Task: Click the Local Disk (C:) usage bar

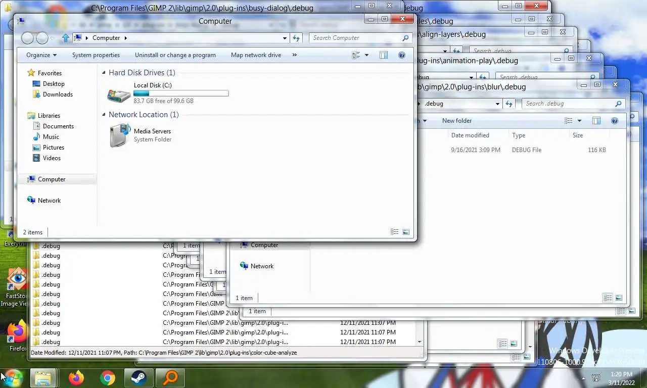Action: (x=181, y=93)
